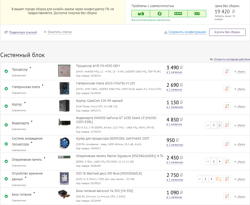Increase hard disk quantity with plus button
Viewport: 250px width, 205px height.
pyautogui.click(x=211, y=179)
